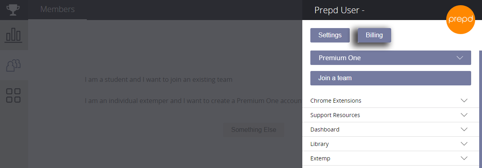Expand the Support Resources section
The width and height of the screenshot is (482, 168).
(x=390, y=115)
